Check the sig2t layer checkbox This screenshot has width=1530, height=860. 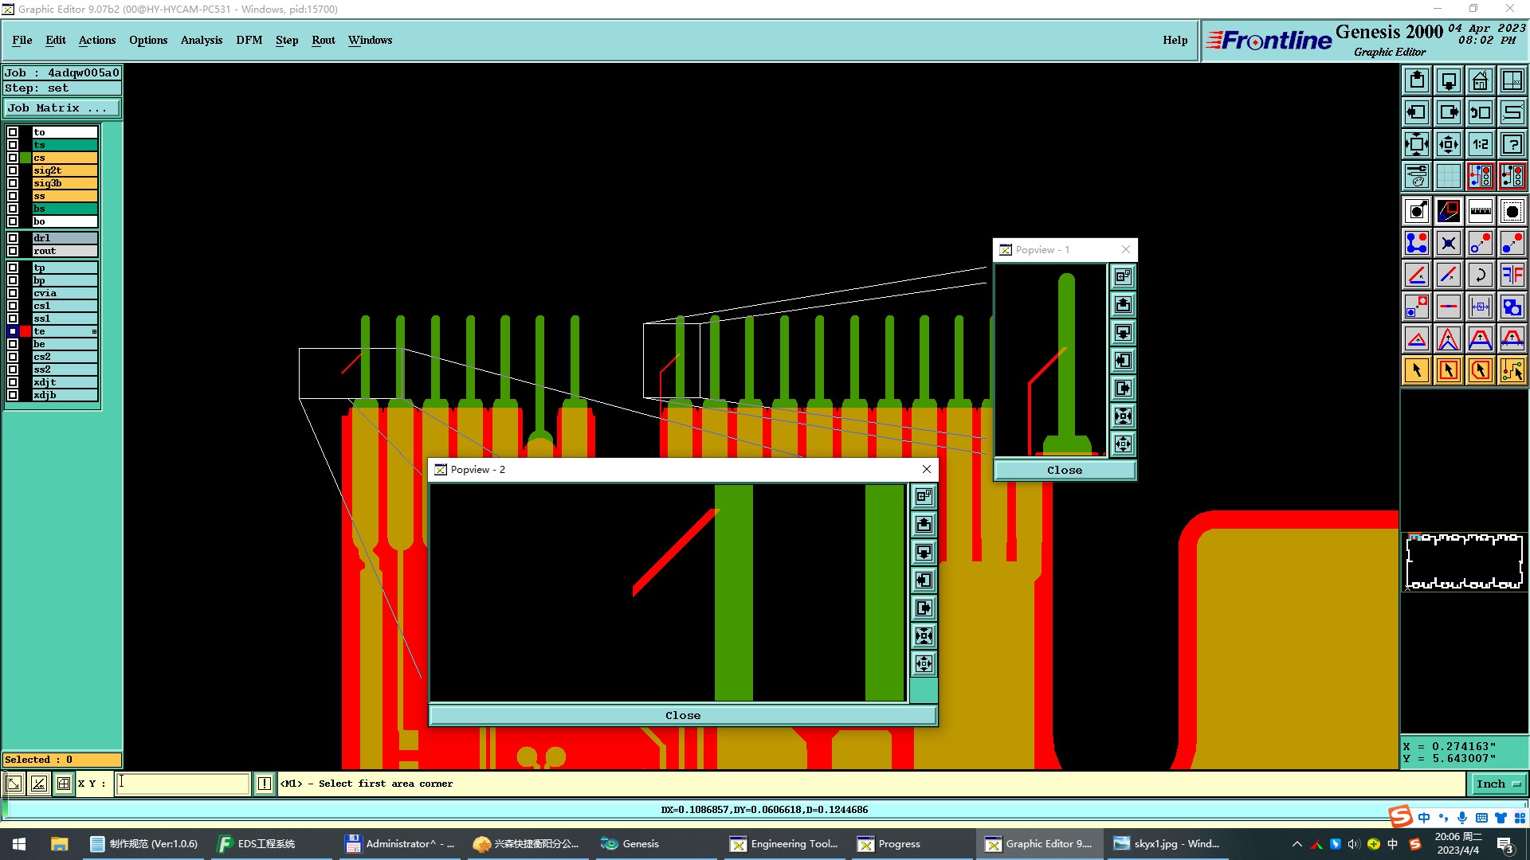[x=13, y=170]
